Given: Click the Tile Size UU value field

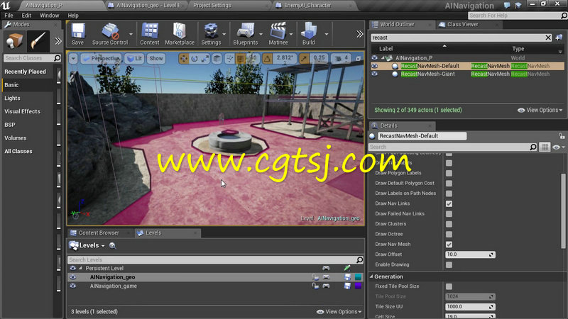Looking at the screenshot, I should pyautogui.click(x=470, y=307).
